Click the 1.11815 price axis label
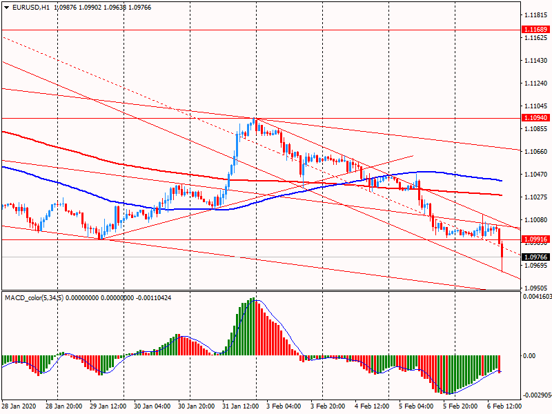Screen dimensions: 552x414 pyautogui.click(x=536, y=15)
